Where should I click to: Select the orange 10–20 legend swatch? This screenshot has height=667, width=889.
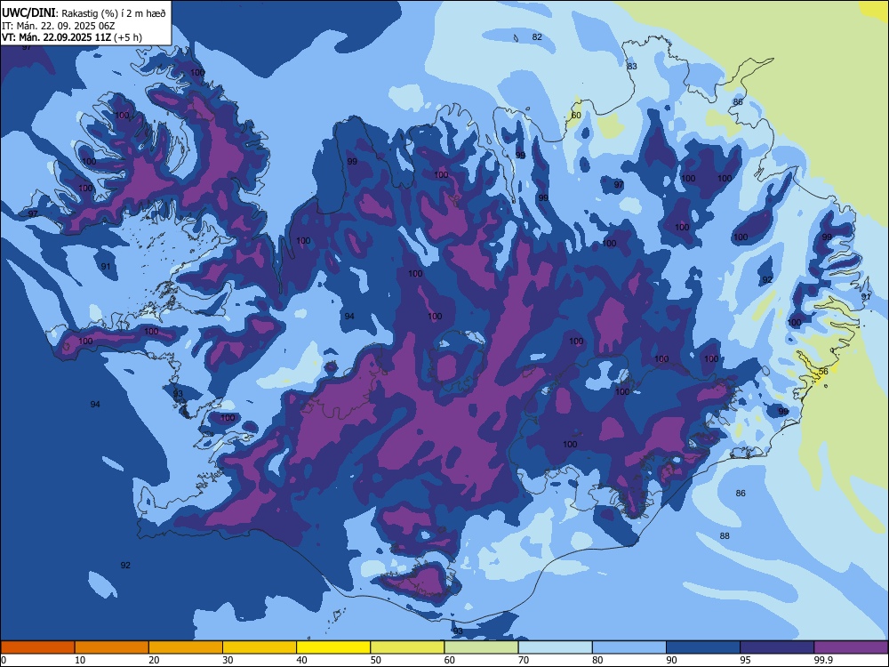click(x=112, y=647)
